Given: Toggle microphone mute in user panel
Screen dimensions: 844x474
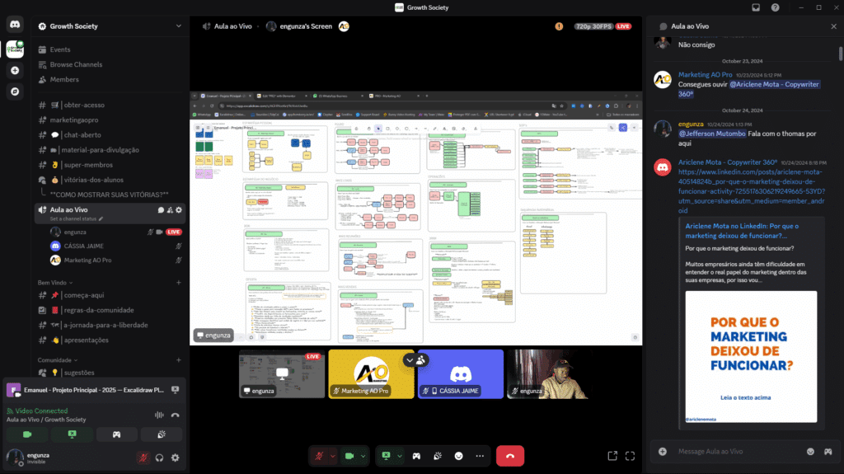Looking at the screenshot, I should (x=143, y=458).
